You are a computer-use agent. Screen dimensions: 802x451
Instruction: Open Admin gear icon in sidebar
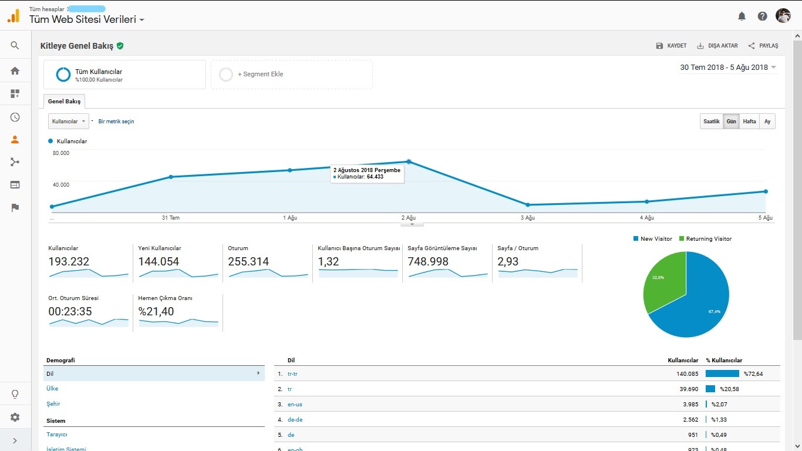click(15, 417)
